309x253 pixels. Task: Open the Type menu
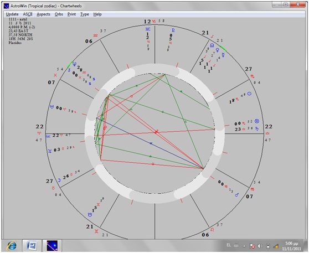[84, 14]
